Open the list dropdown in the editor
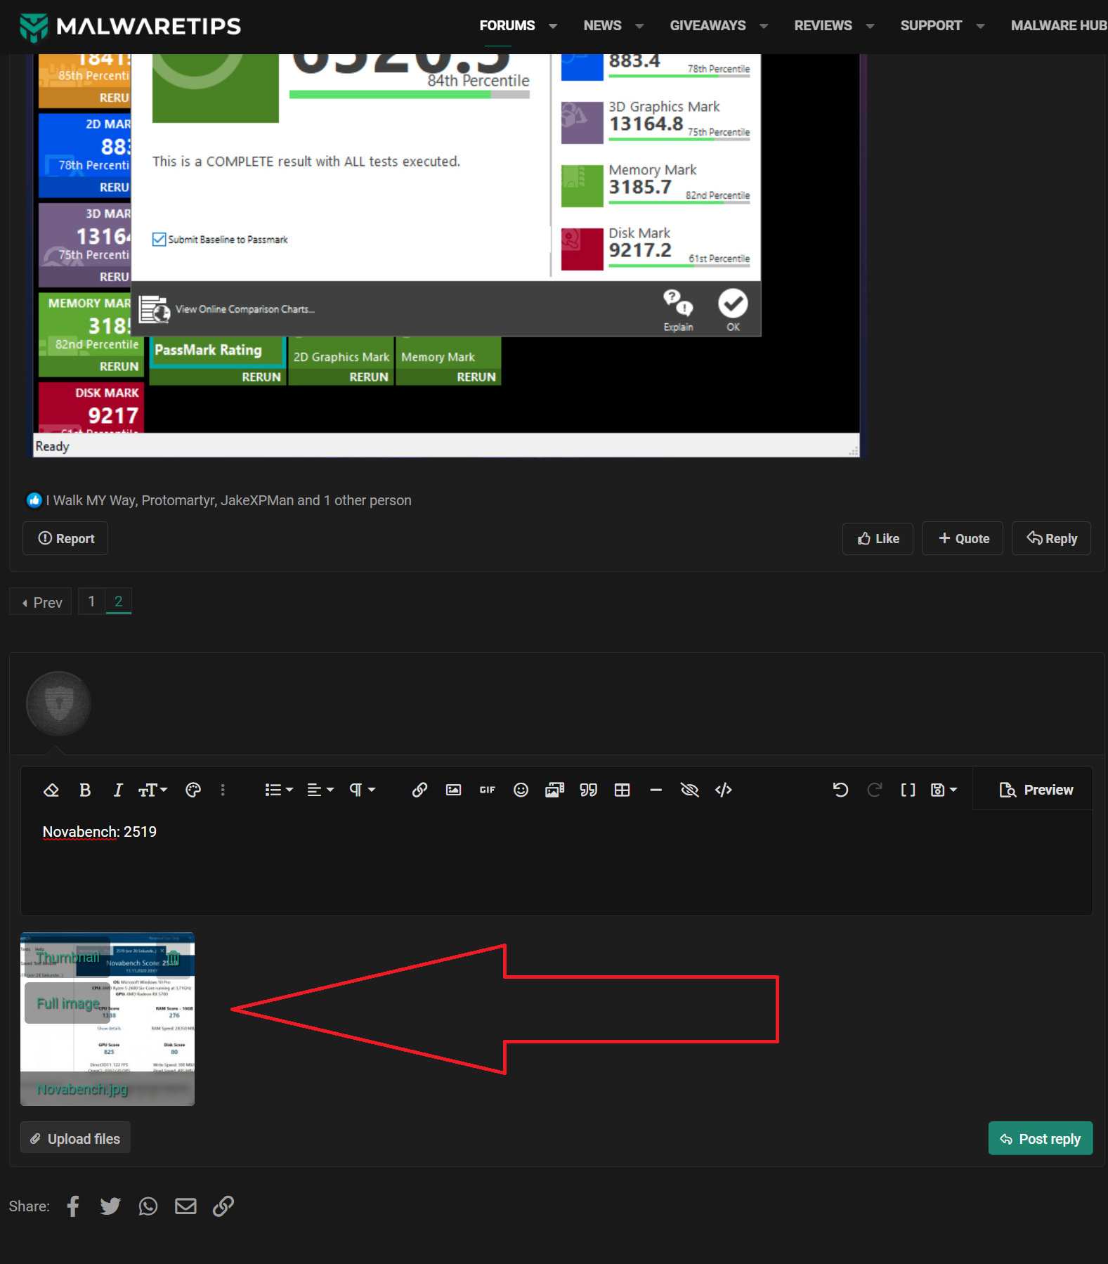Image resolution: width=1108 pixels, height=1264 pixels. 279,790
